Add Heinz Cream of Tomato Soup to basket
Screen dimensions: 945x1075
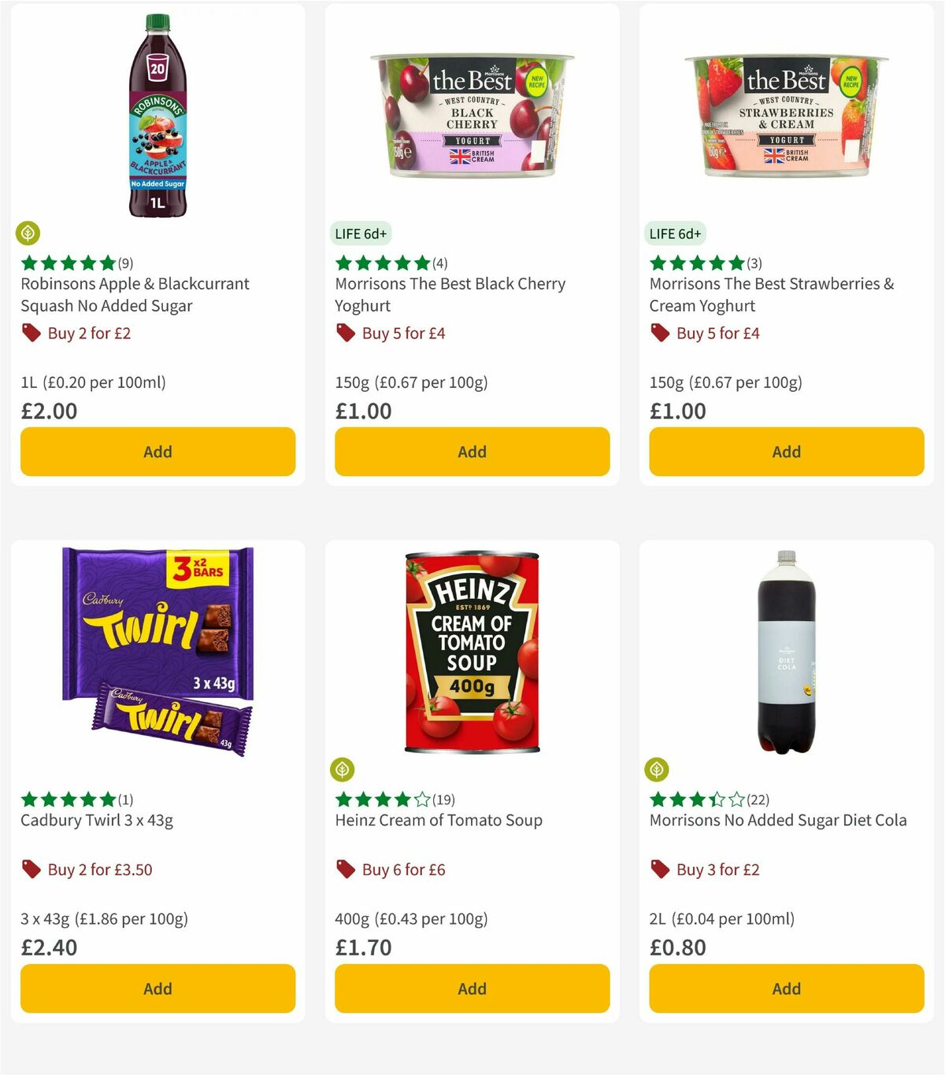coord(471,988)
